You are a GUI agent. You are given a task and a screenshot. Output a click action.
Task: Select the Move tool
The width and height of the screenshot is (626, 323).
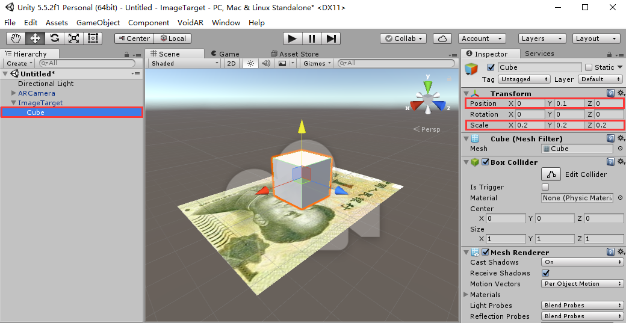(x=35, y=38)
